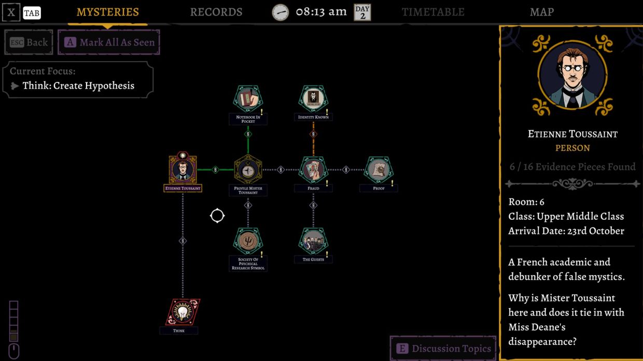Click the Think lightbulb node
The image size is (643, 361).
pyautogui.click(x=182, y=312)
